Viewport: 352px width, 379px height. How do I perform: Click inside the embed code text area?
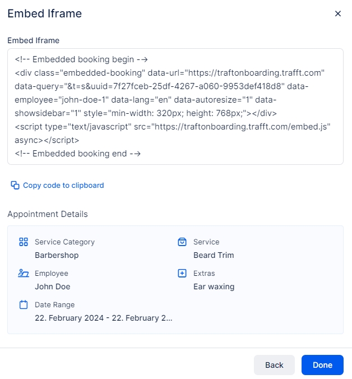pyautogui.click(x=175, y=106)
